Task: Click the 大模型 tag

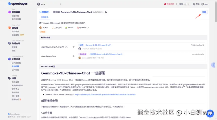Action: click(43, 32)
